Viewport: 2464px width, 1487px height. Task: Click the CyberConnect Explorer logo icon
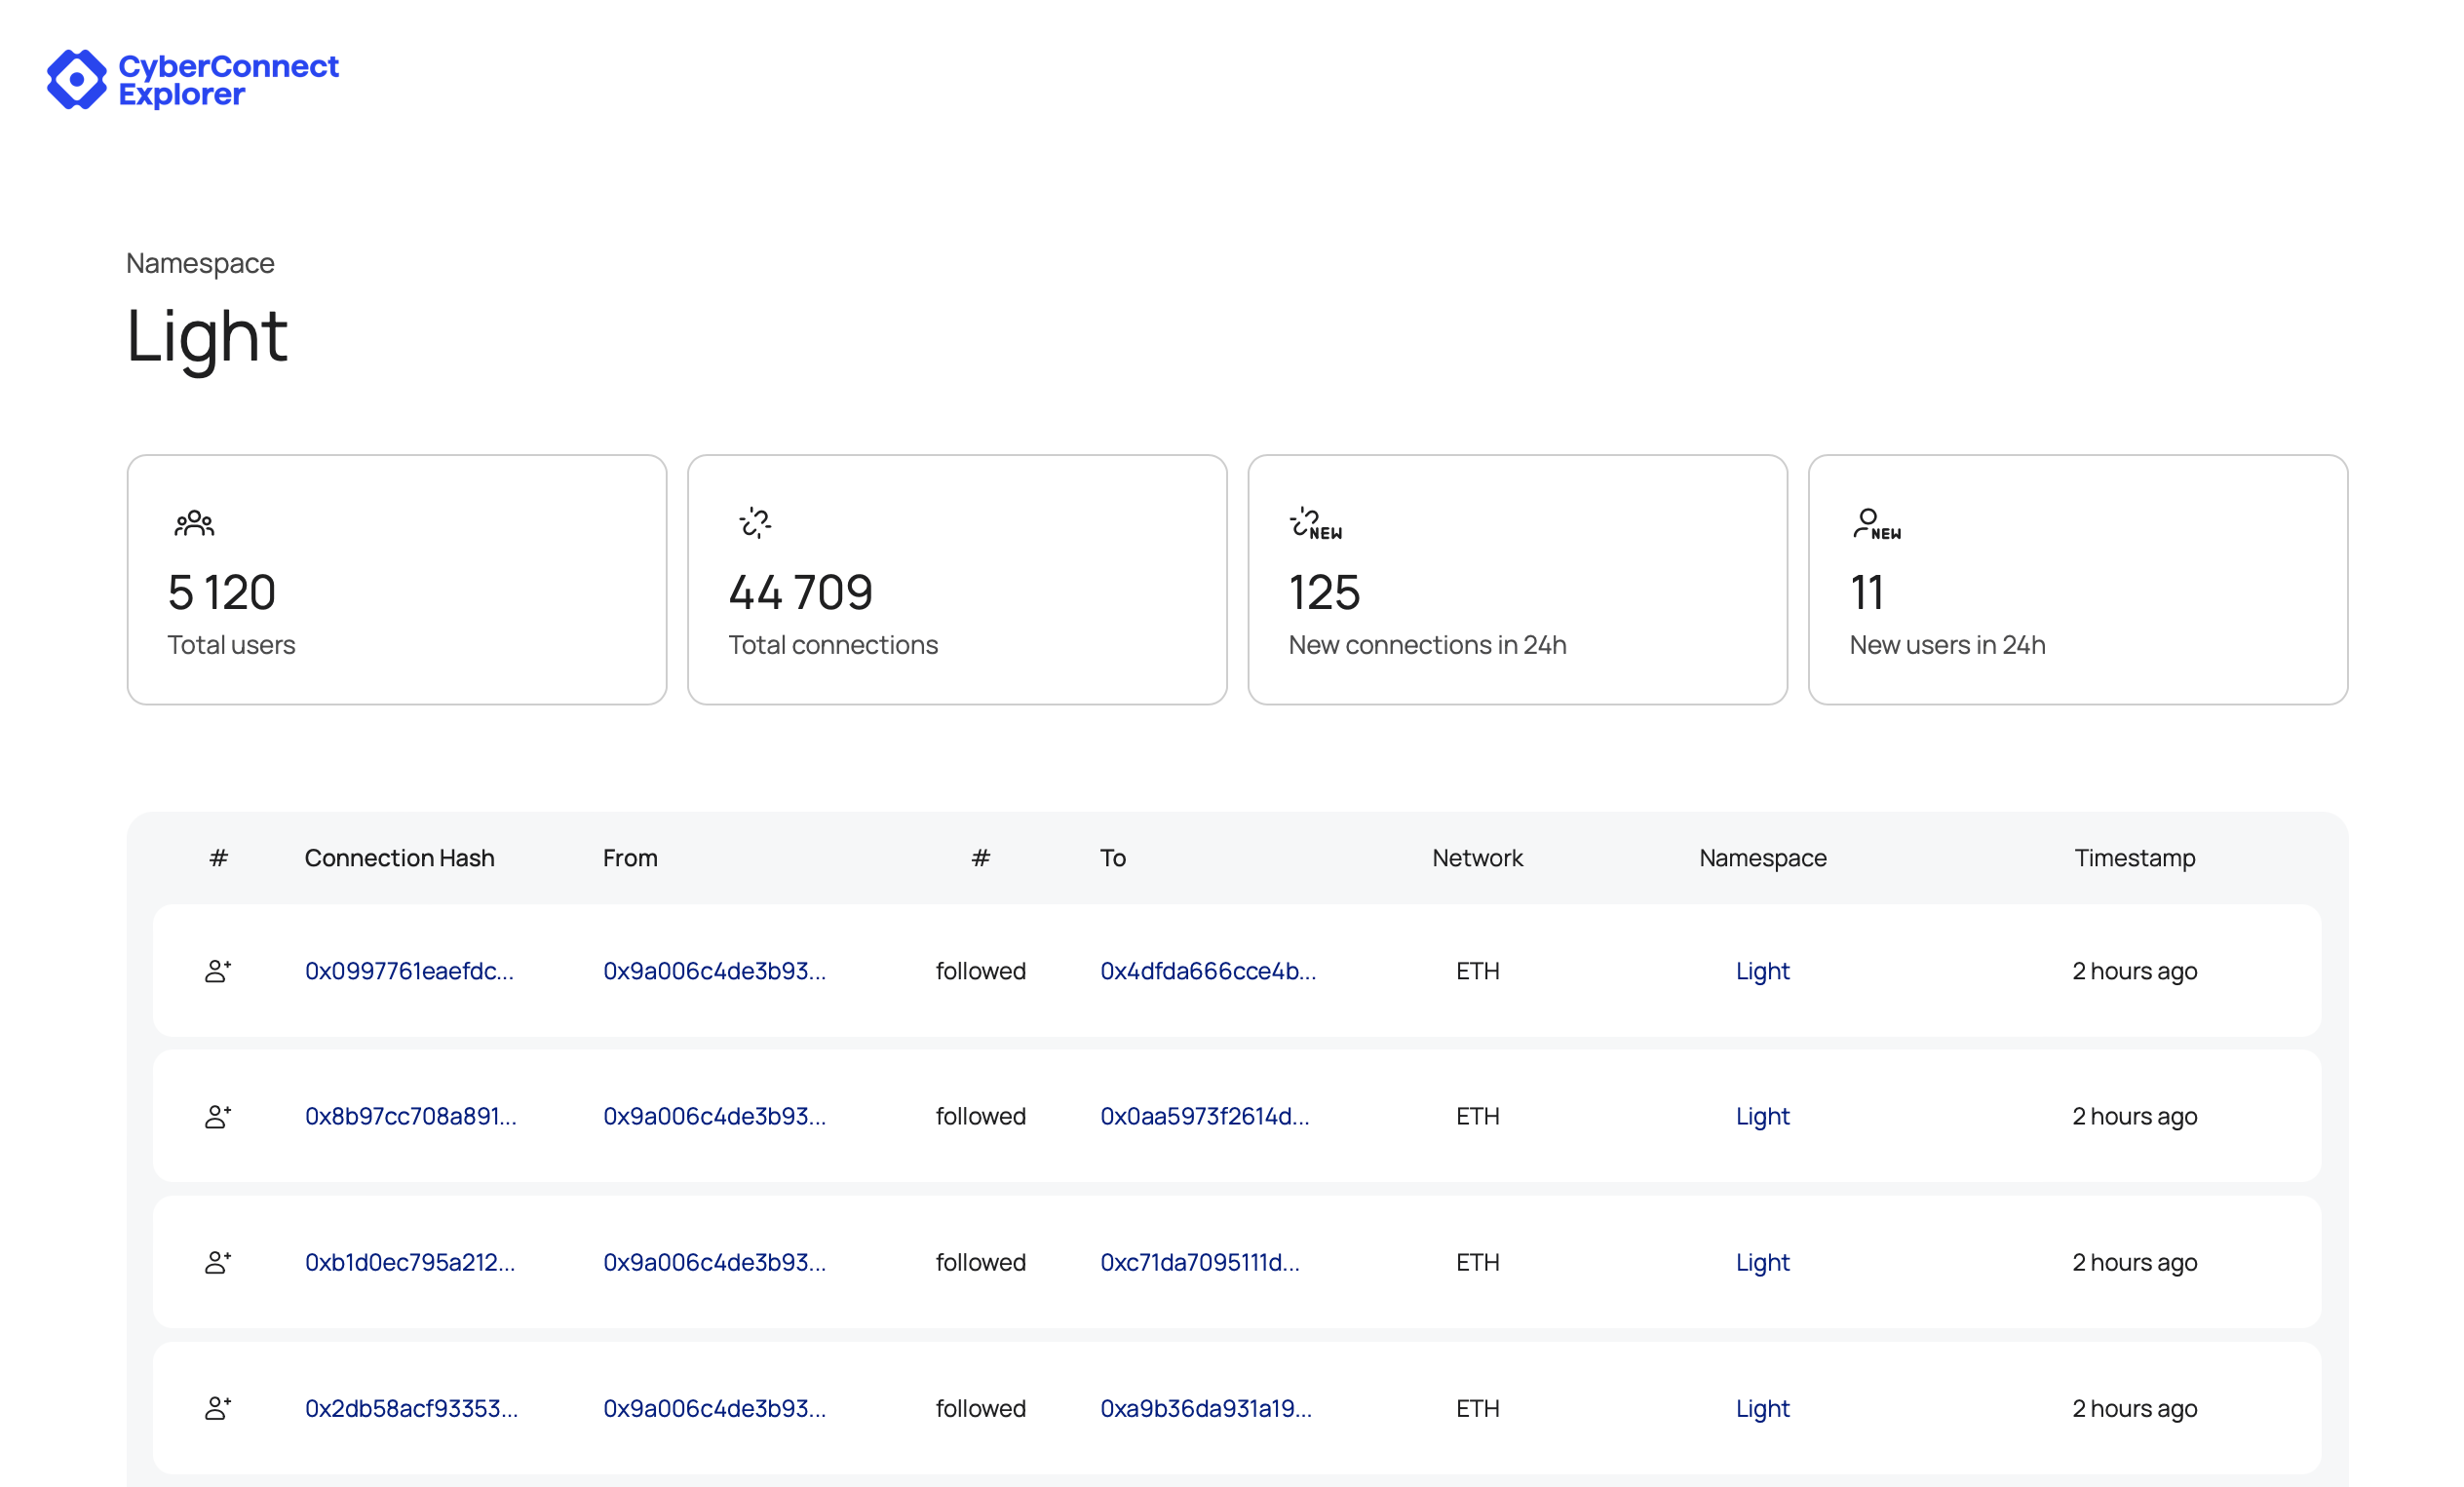pos(77,79)
